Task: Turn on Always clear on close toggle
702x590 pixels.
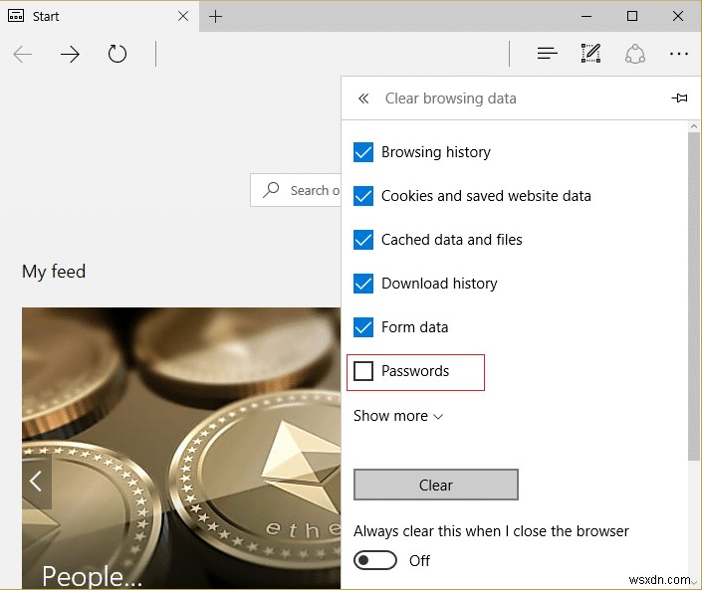Action: pyautogui.click(x=375, y=560)
